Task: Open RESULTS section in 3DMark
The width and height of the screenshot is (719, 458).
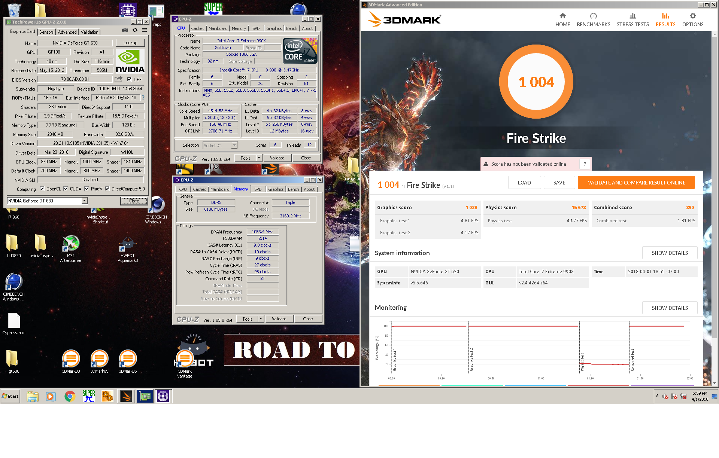Action: click(x=665, y=20)
